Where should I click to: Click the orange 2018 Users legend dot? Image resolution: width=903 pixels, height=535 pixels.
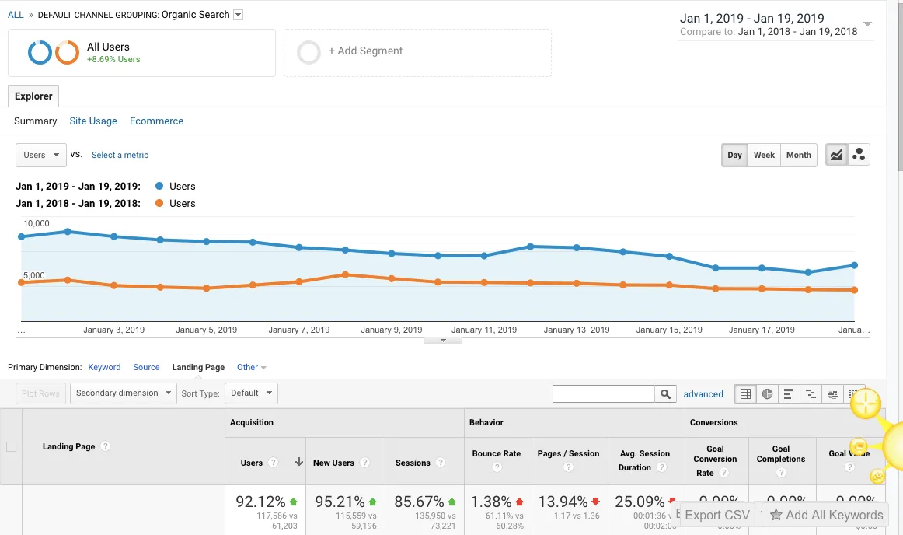point(159,203)
